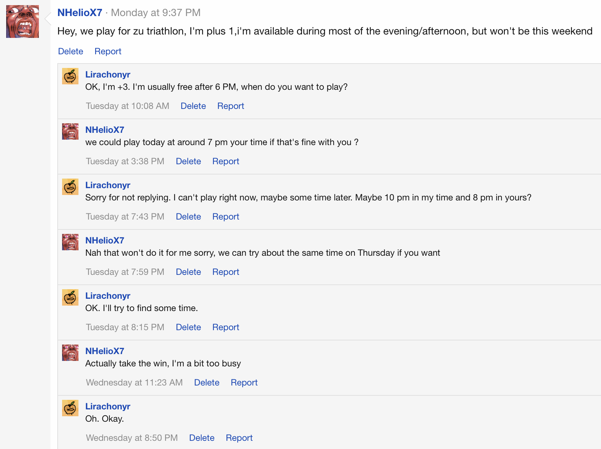Delete the main post by NHelioX7
Viewport: 601px width, 449px height.
71,51
